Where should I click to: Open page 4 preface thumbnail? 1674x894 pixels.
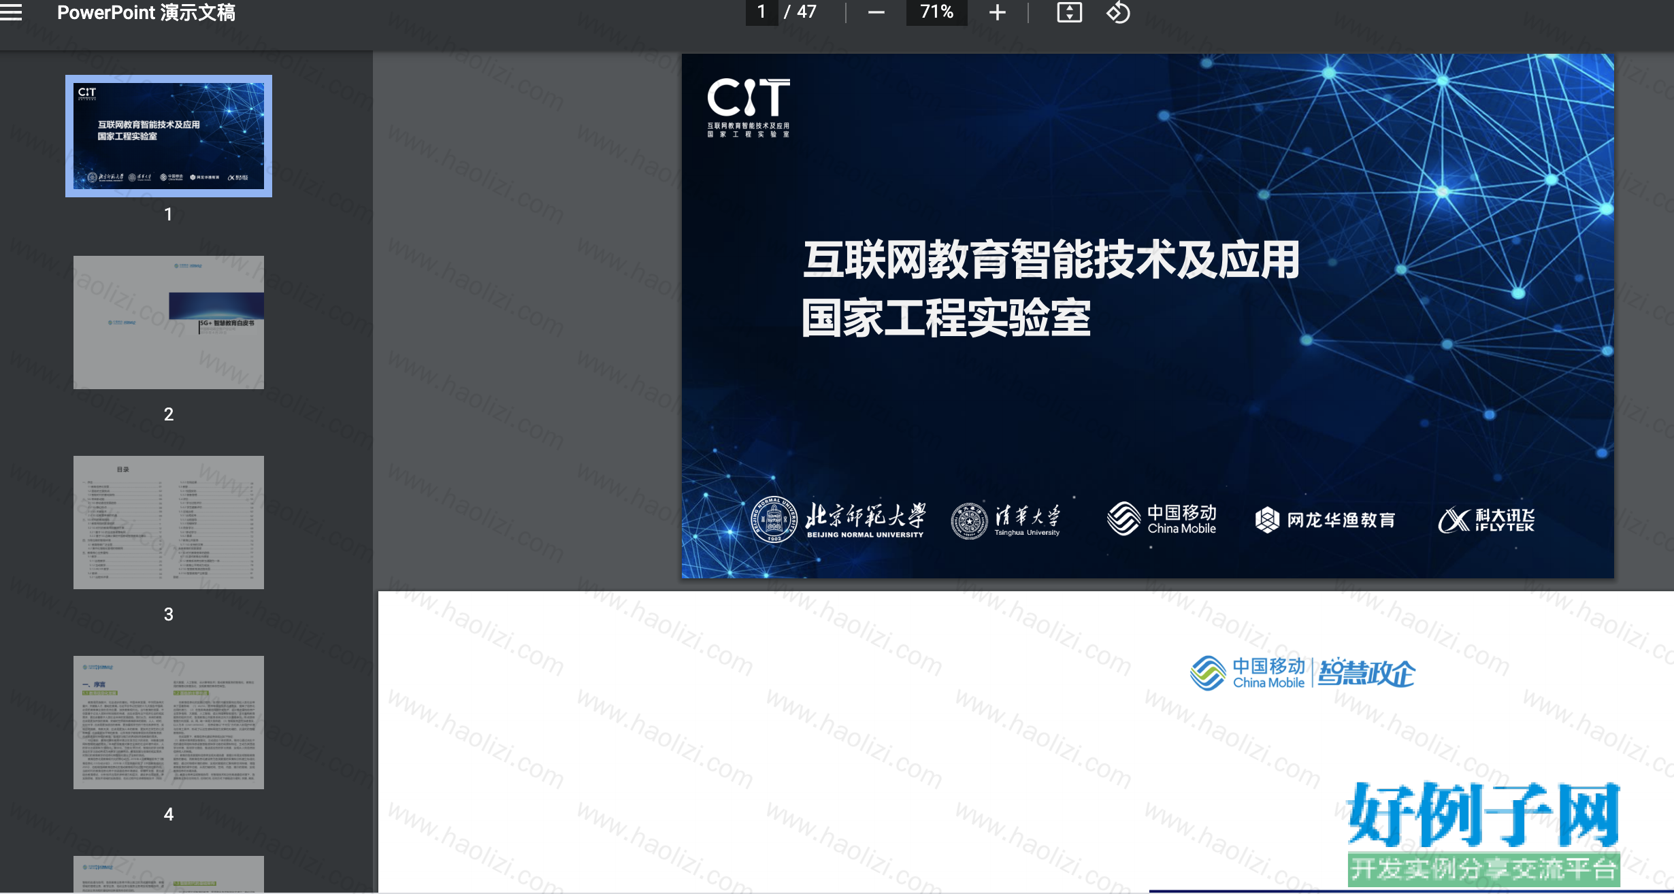click(x=169, y=723)
